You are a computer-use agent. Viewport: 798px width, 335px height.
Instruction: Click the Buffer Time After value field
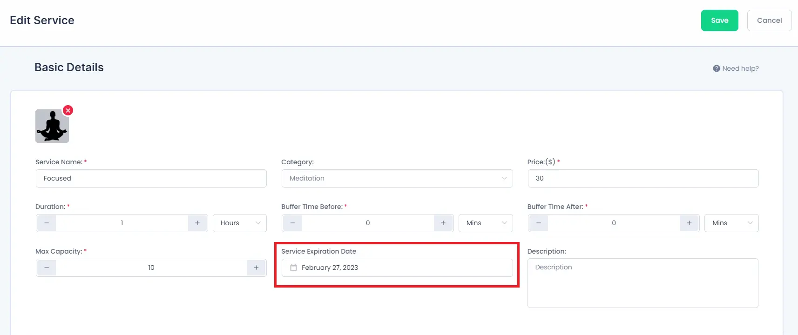pyautogui.click(x=614, y=223)
